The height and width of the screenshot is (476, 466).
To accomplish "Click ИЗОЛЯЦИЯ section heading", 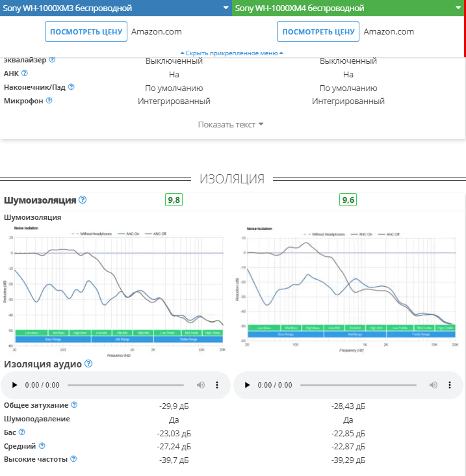I will coord(232,179).
